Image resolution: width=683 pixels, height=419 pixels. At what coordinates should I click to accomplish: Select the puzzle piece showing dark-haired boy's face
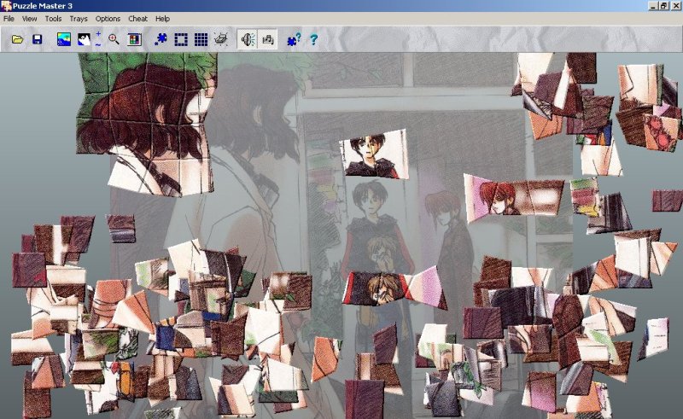374,155
